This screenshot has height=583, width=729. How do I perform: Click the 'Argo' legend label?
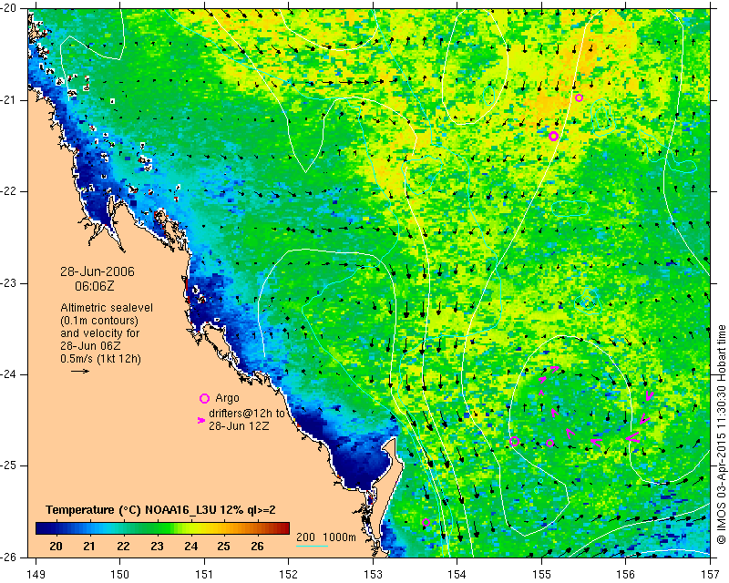[227, 398]
